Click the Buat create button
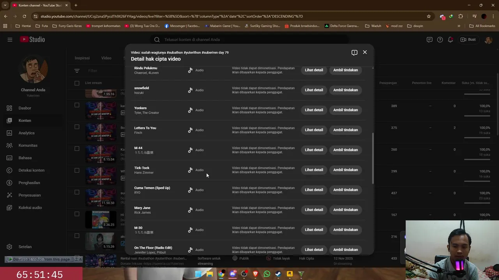The image size is (499, 280). point(468,40)
